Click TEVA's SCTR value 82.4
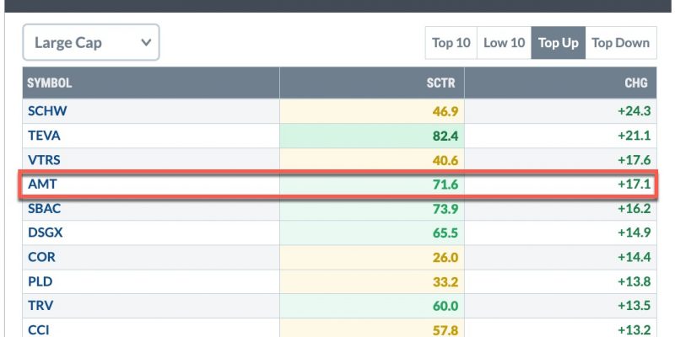The height and width of the screenshot is (337, 675). click(445, 136)
